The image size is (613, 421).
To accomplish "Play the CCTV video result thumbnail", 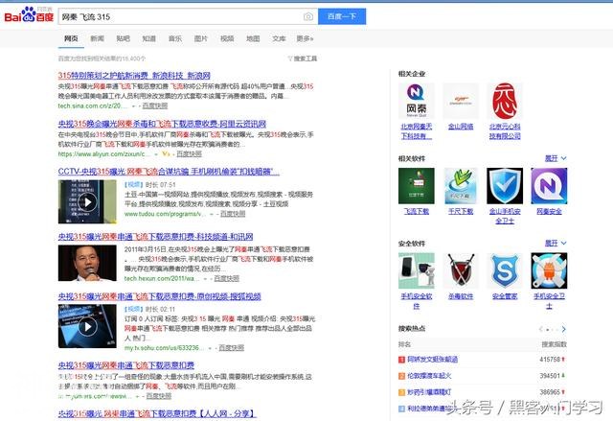I will [x=87, y=202].
